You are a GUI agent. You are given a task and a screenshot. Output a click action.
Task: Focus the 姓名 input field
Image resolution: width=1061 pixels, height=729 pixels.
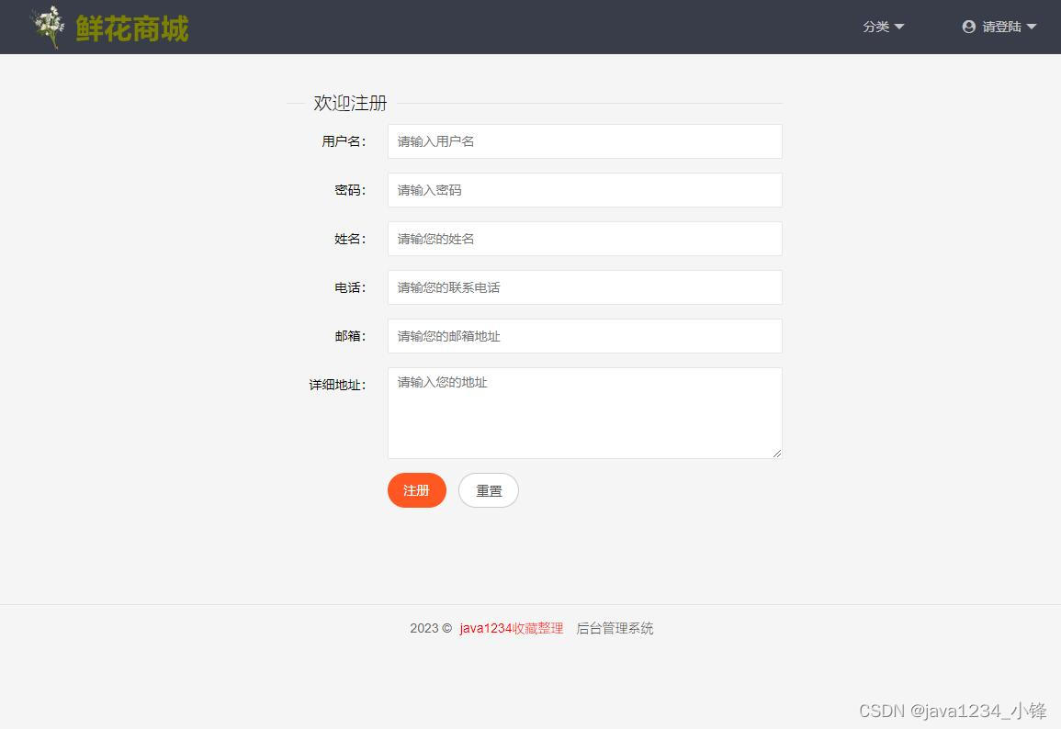tap(584, 239)
